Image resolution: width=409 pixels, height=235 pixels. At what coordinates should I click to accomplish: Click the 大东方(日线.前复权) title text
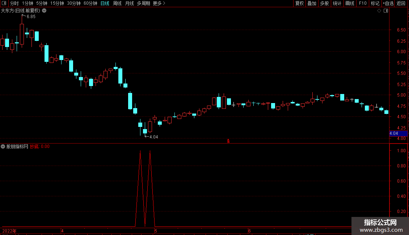coord(21,11)
